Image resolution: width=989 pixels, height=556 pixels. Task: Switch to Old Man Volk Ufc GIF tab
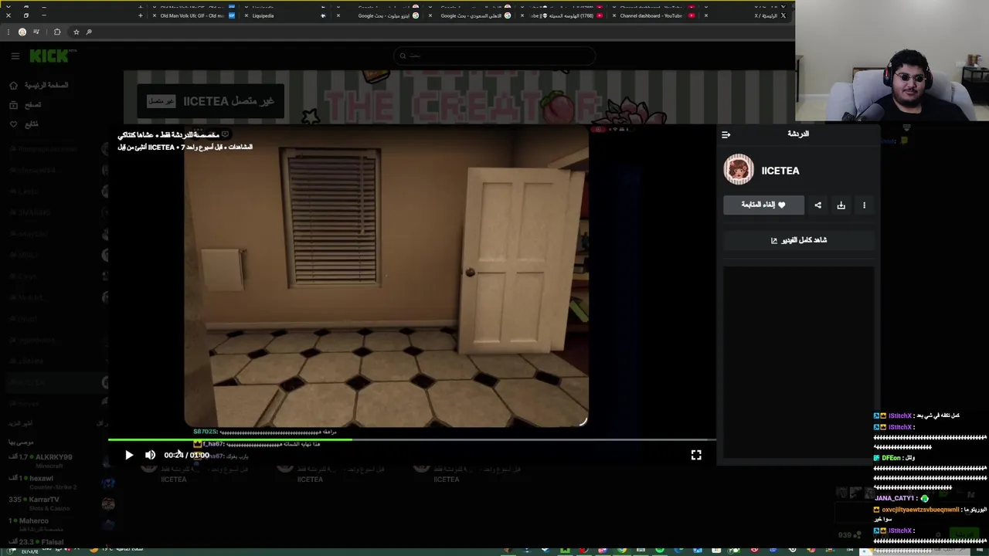click(193, 15)
